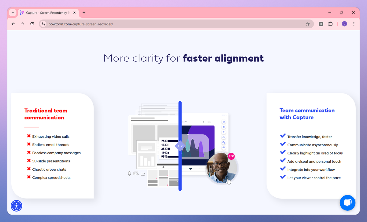Reload the Powtoon page
367x222 pixels.
click(32, 24)
